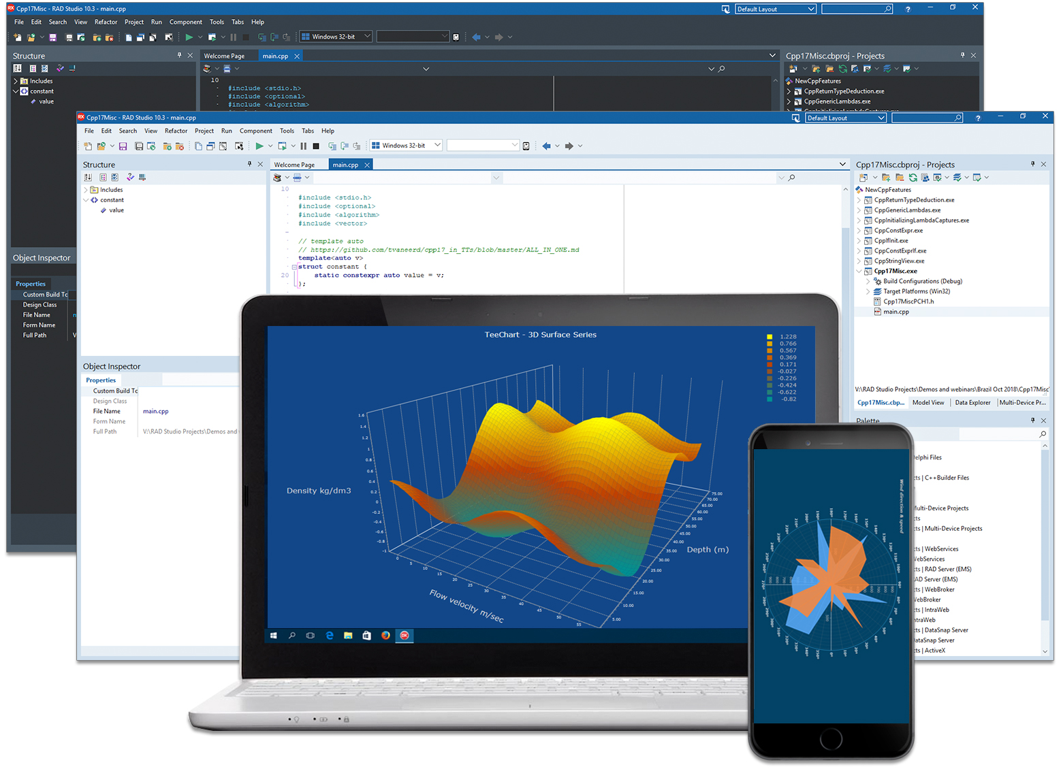Click the blue back arrow in the light toolbar

[x=546, y=146]
